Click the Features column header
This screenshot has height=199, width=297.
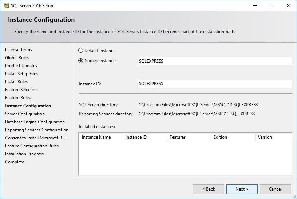[188, 137]
